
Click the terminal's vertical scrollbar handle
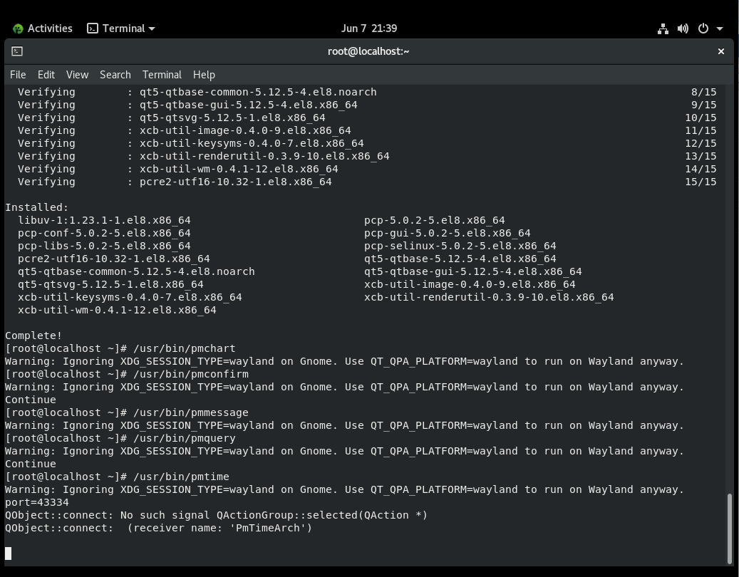729,527
